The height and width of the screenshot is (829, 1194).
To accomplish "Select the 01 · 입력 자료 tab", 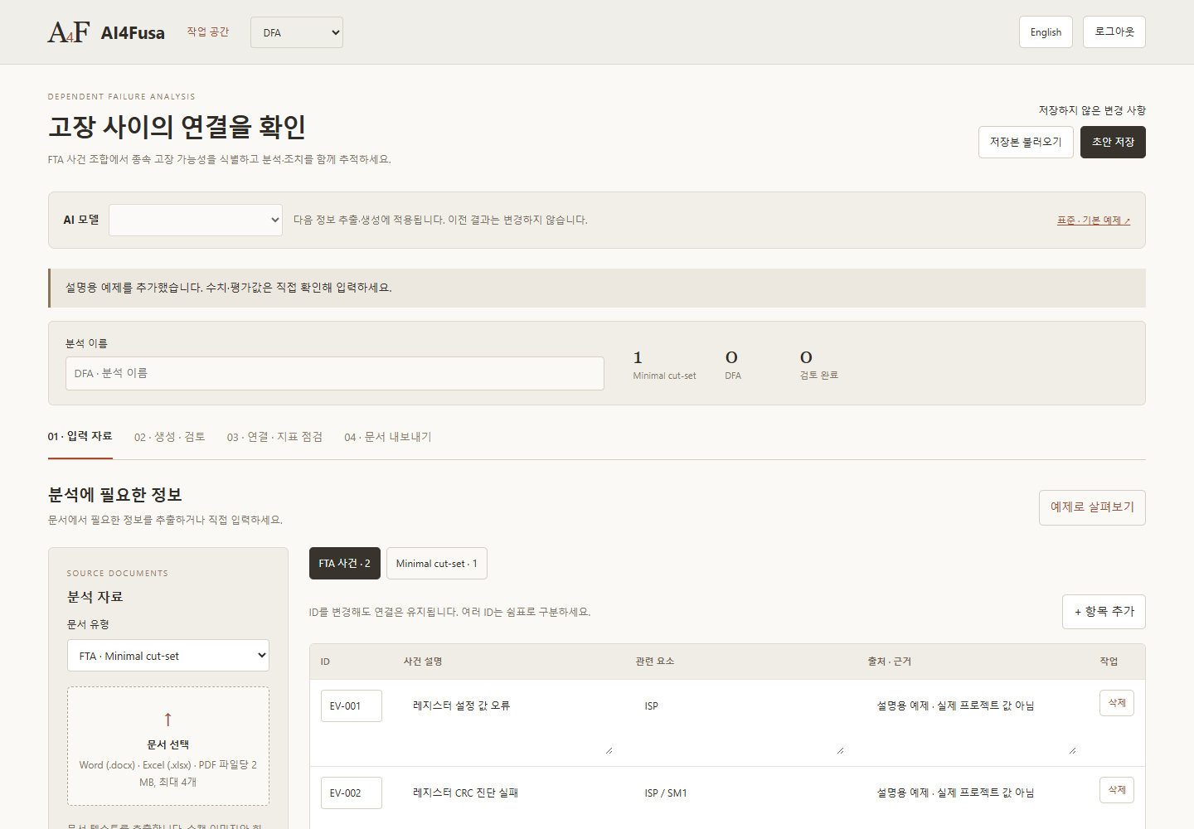I will coord(80,436).
